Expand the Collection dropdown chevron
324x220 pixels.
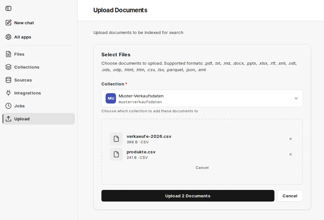pyautogui.click(x=296, y=98)
